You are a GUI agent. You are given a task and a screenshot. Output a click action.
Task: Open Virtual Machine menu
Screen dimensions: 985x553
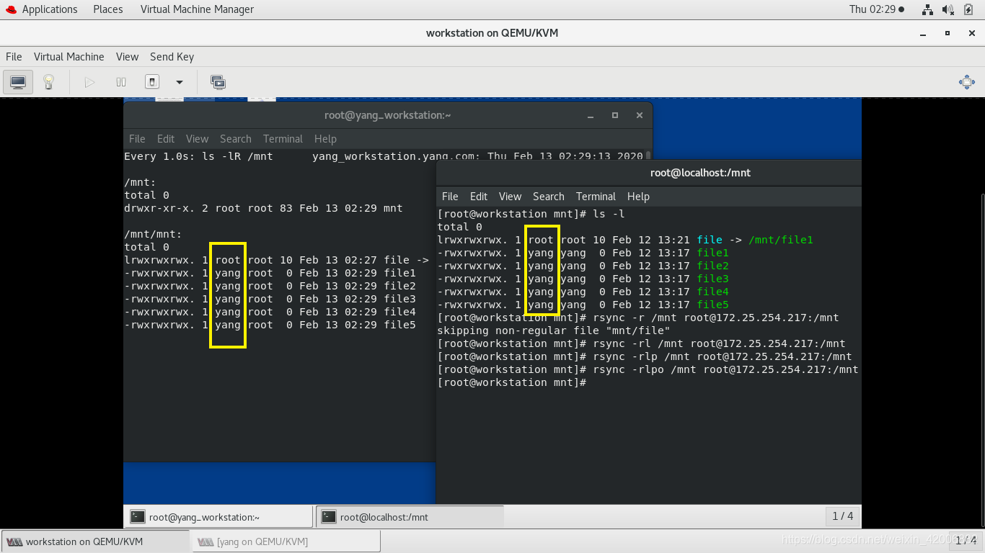pyautogui.click(x=69, y=57)
